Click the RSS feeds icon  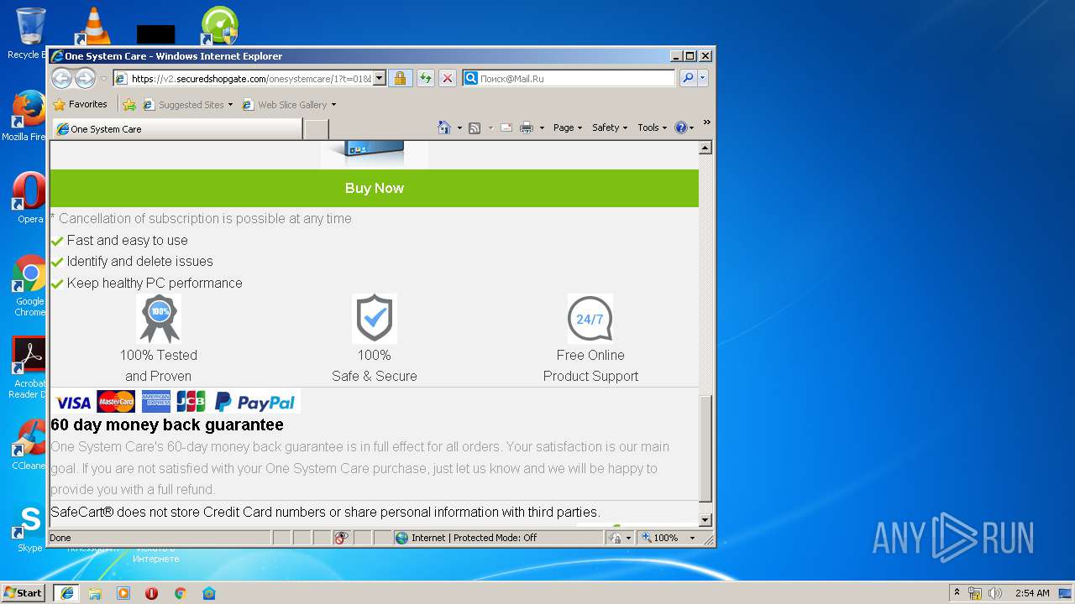pyautogui.click(x=475, y=128)
